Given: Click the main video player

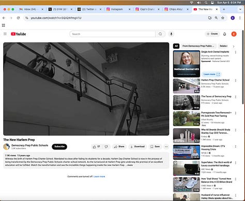Looking at the screenshot, I should [86, 89].
